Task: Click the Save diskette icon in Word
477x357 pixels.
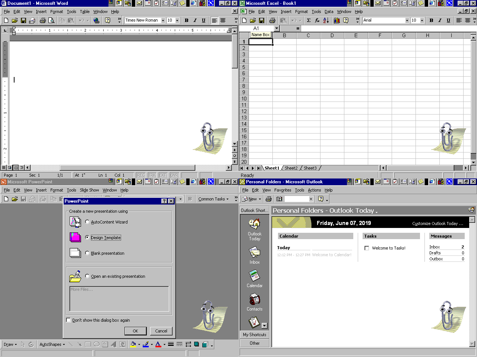Action: (x=23, y=20)
